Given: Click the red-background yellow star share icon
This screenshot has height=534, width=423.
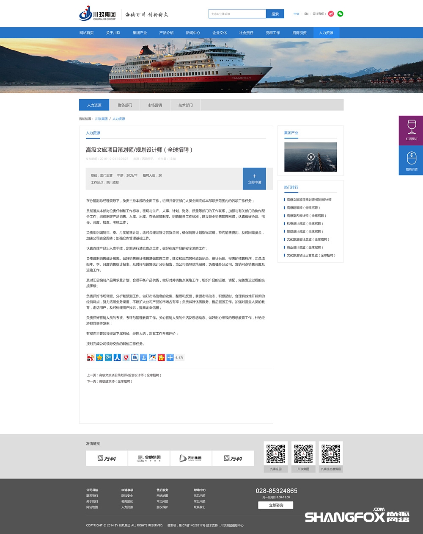Looking at the screenshot, I should coord(161,357).
